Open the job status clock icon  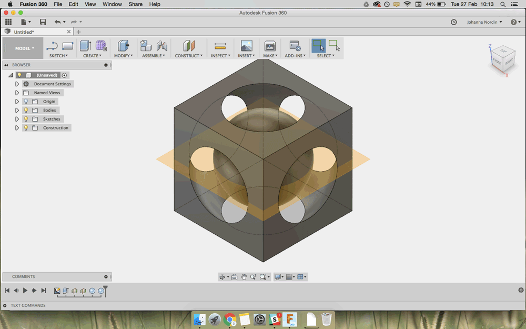(453, 22)
